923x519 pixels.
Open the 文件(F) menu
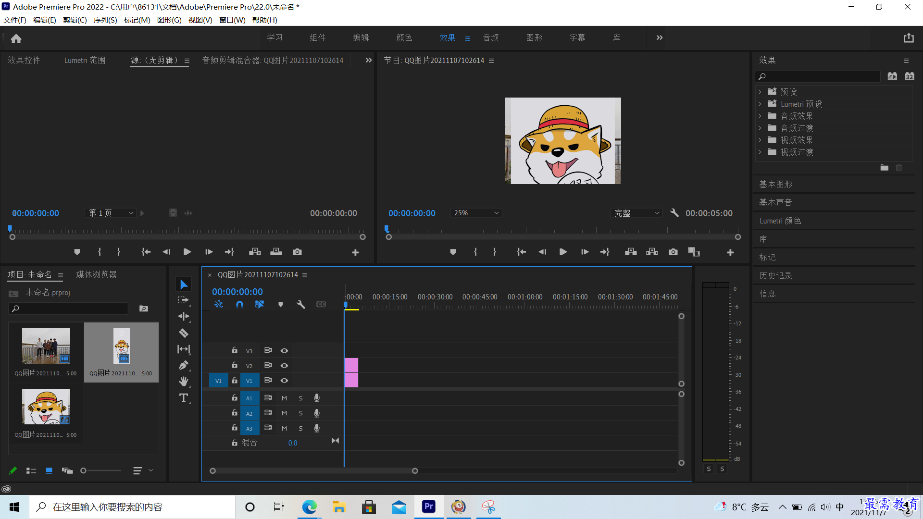point(15,20)
